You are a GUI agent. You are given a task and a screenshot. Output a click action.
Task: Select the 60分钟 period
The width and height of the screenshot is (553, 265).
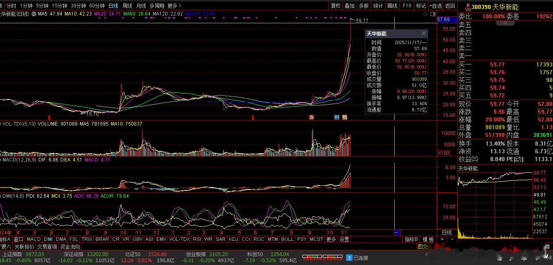tap(97, 6)
